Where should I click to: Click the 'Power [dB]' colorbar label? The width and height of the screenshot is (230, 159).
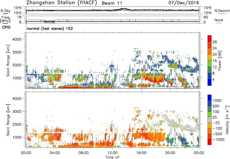click(x=219, y=61)
